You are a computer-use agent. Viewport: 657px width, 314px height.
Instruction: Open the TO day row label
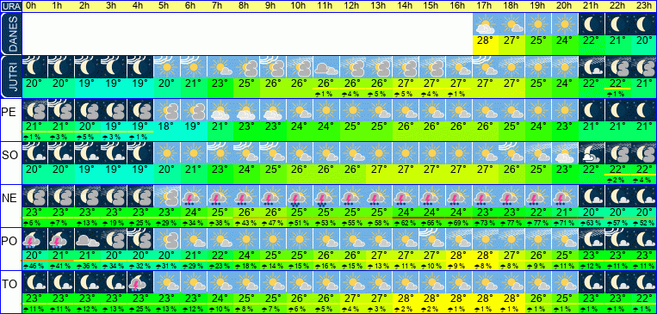[9, 285]
